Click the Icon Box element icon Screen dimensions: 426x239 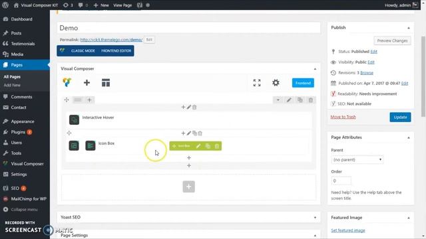(x=91, y=145)
